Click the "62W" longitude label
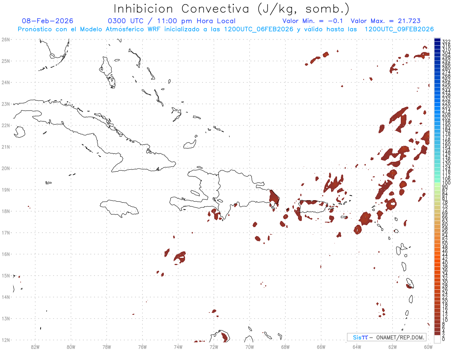The width and height of the screenshot is (455, 352). click(x=393, y=346)
